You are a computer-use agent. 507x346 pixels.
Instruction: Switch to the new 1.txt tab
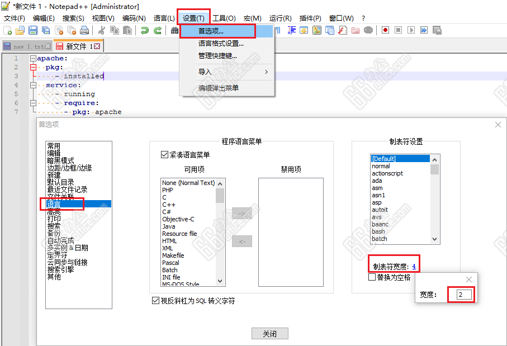pyautogui.click(x=28, y=46)
